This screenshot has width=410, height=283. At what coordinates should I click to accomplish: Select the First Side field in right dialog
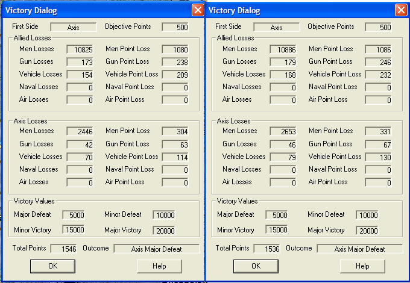click(277, 27)
